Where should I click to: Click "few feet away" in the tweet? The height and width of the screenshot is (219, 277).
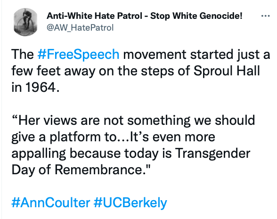click(53, 71)
